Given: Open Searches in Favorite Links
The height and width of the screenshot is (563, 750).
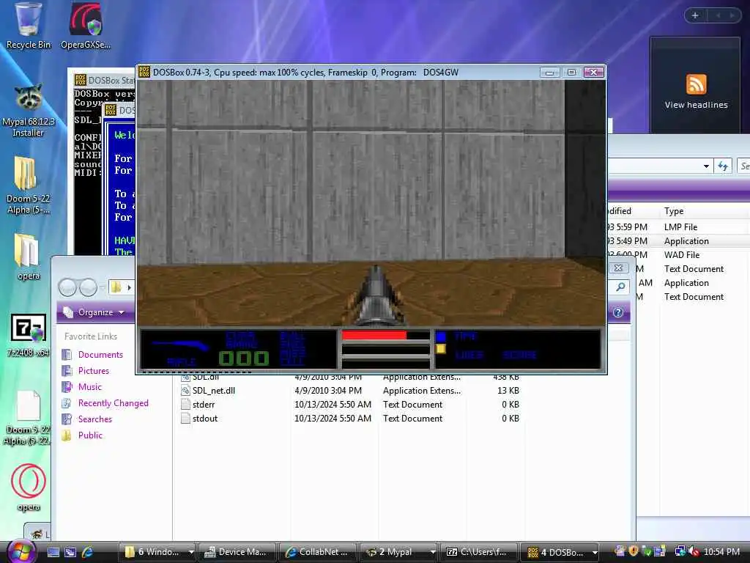Looking at the screenshot, I should tap(95, 419).
